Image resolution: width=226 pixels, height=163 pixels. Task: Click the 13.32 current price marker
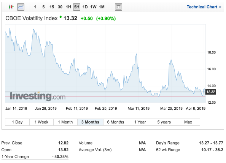(210, 92)
